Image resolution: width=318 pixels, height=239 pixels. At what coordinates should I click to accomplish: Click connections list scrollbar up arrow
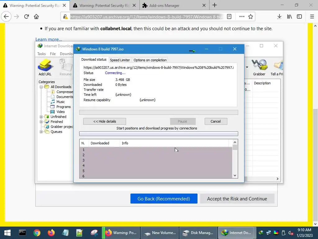click(x=235, y=143)
